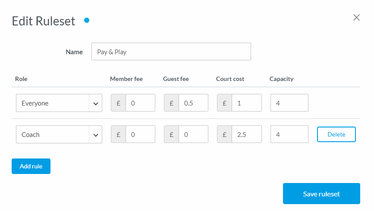This screenshot has height=211, width=374.
Task: Click Coach guest fee input
Action: [x=193, y=134]
